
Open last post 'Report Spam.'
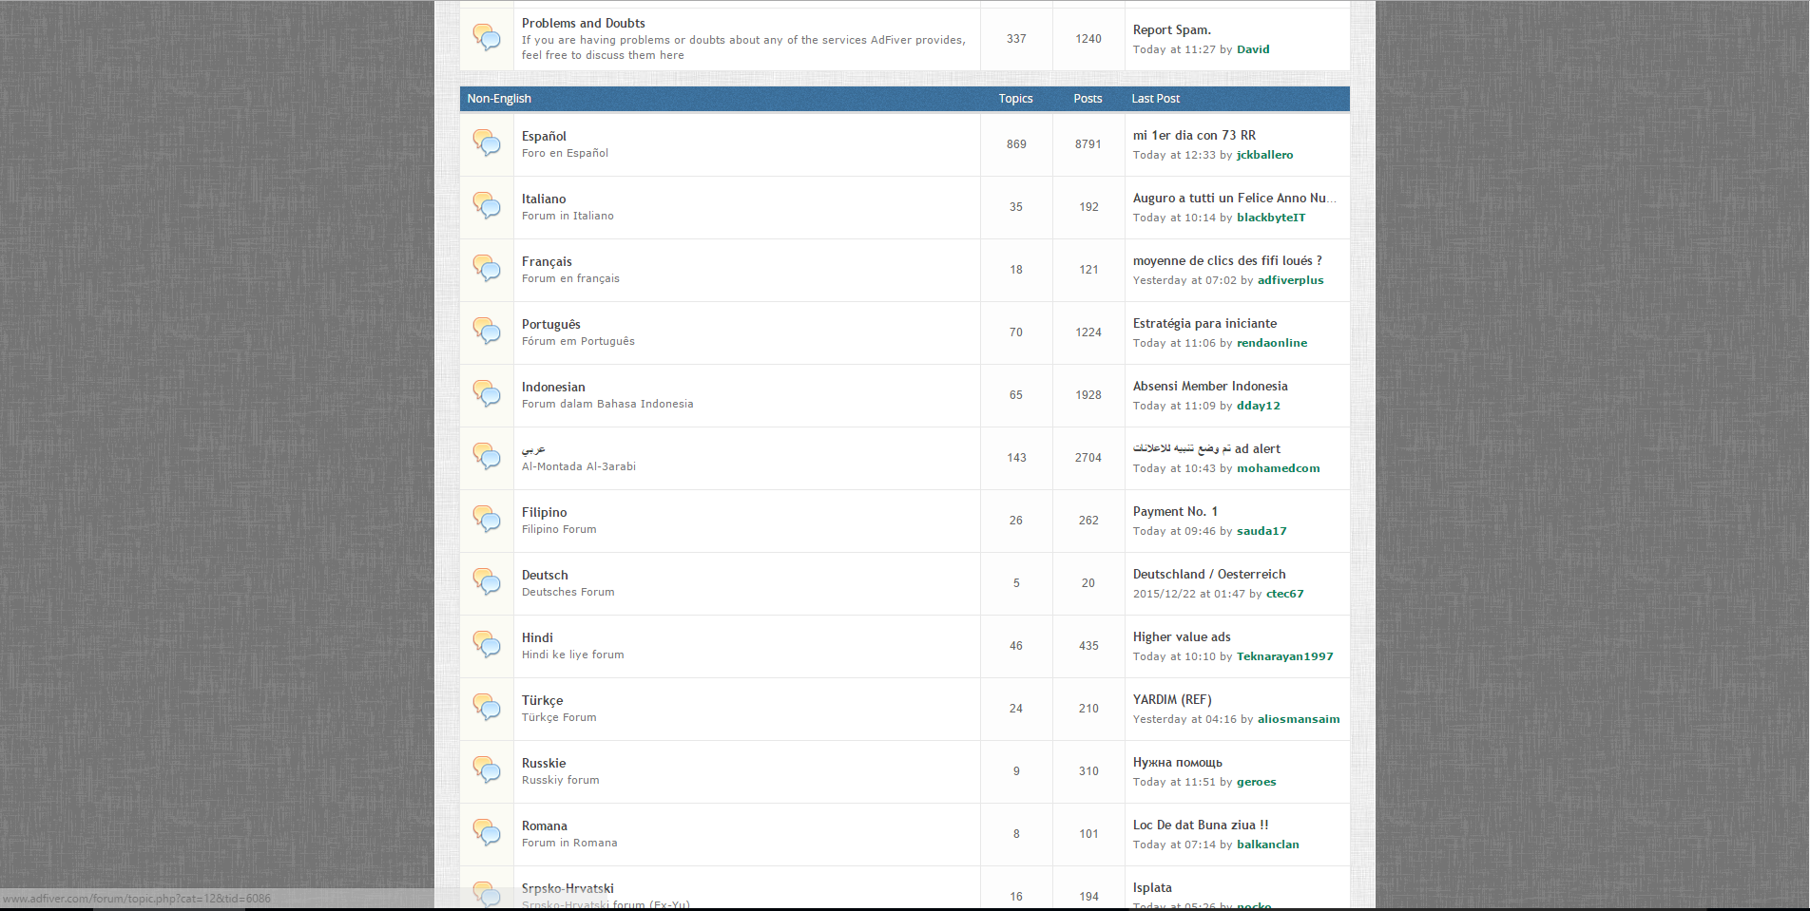(x=1171, y=29)
